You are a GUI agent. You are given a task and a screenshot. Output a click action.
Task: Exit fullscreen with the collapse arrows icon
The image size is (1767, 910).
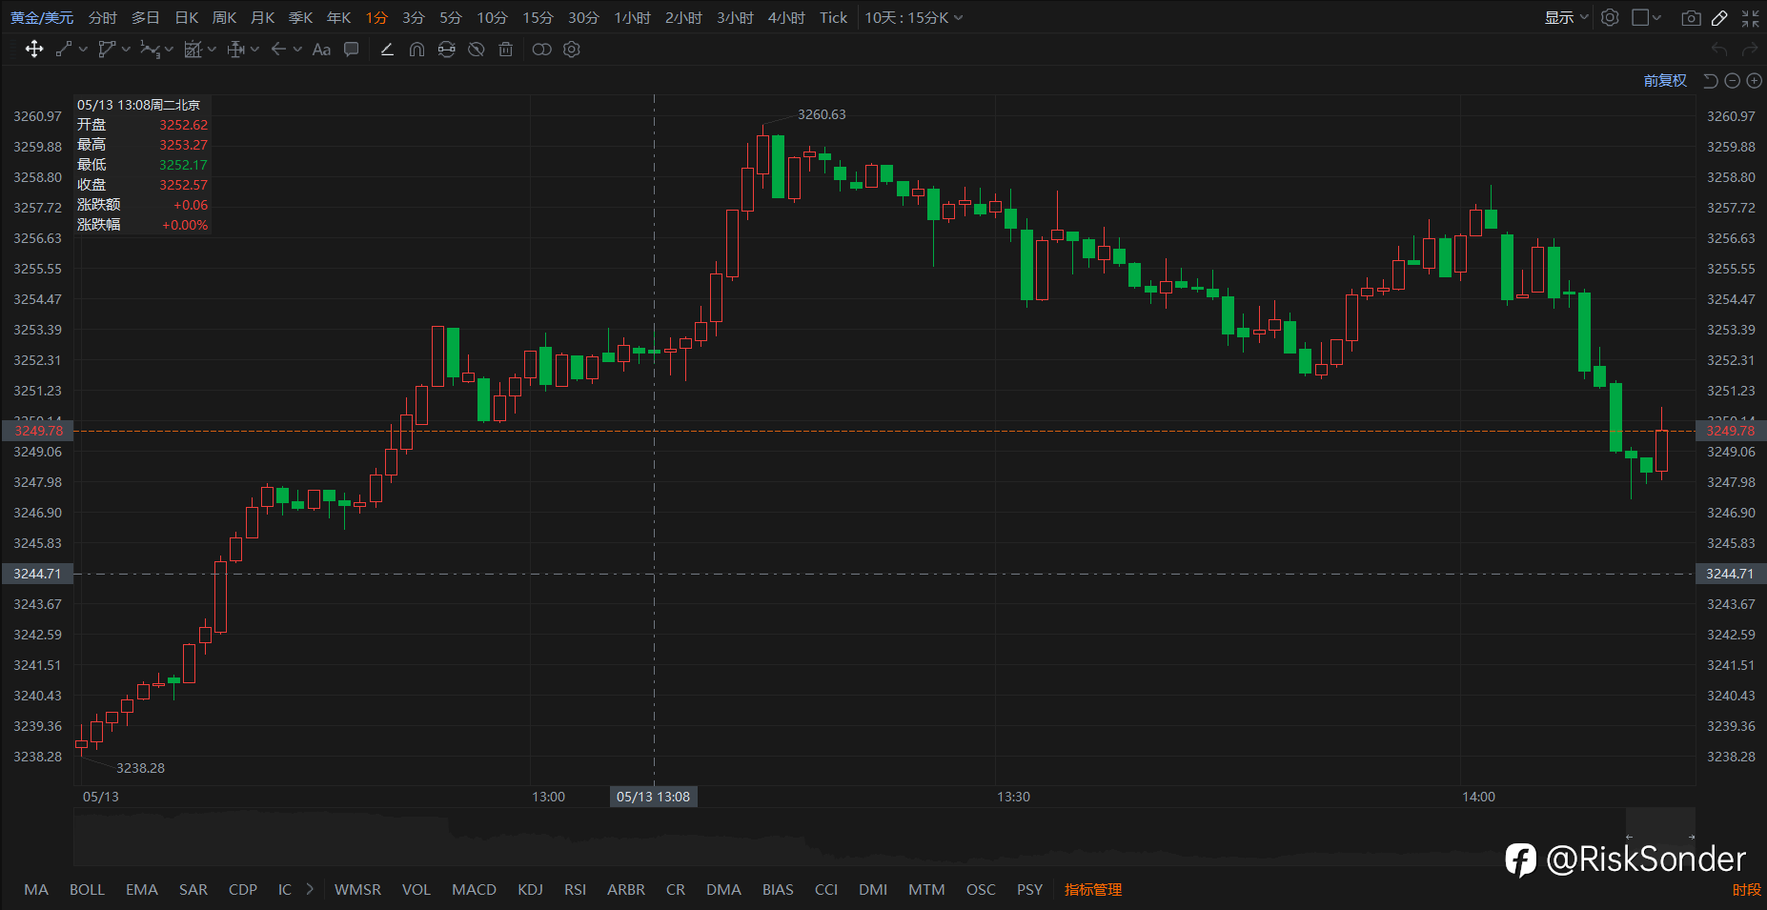pyautogui.click(x=1751, y=17)
